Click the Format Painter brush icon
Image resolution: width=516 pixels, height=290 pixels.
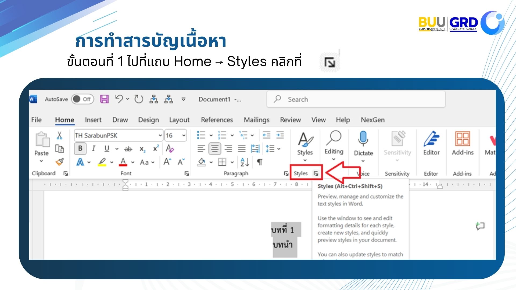tap(59, 162)
